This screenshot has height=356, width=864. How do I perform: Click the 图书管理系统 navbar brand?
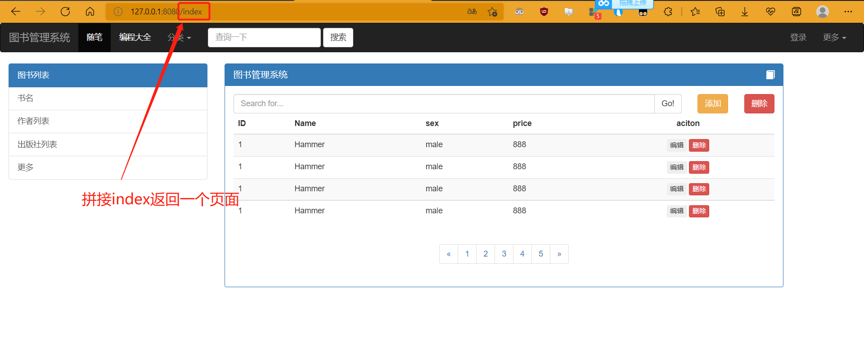tap(40, 37)
